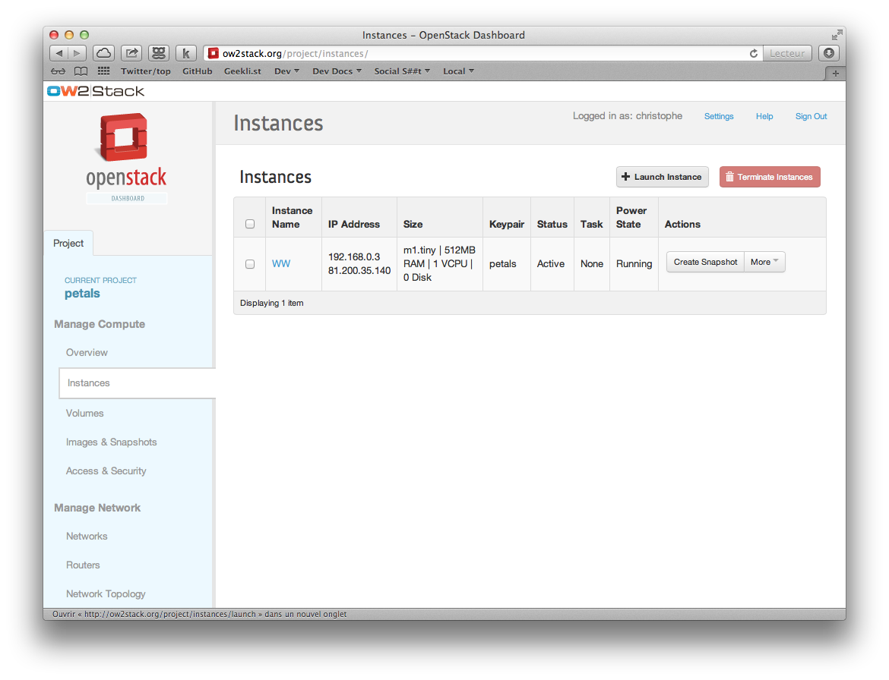
Task: Go forward with the browser forward arrow
Action: coord(77,53)
